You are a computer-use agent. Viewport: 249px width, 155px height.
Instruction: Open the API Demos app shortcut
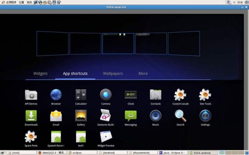31,97
